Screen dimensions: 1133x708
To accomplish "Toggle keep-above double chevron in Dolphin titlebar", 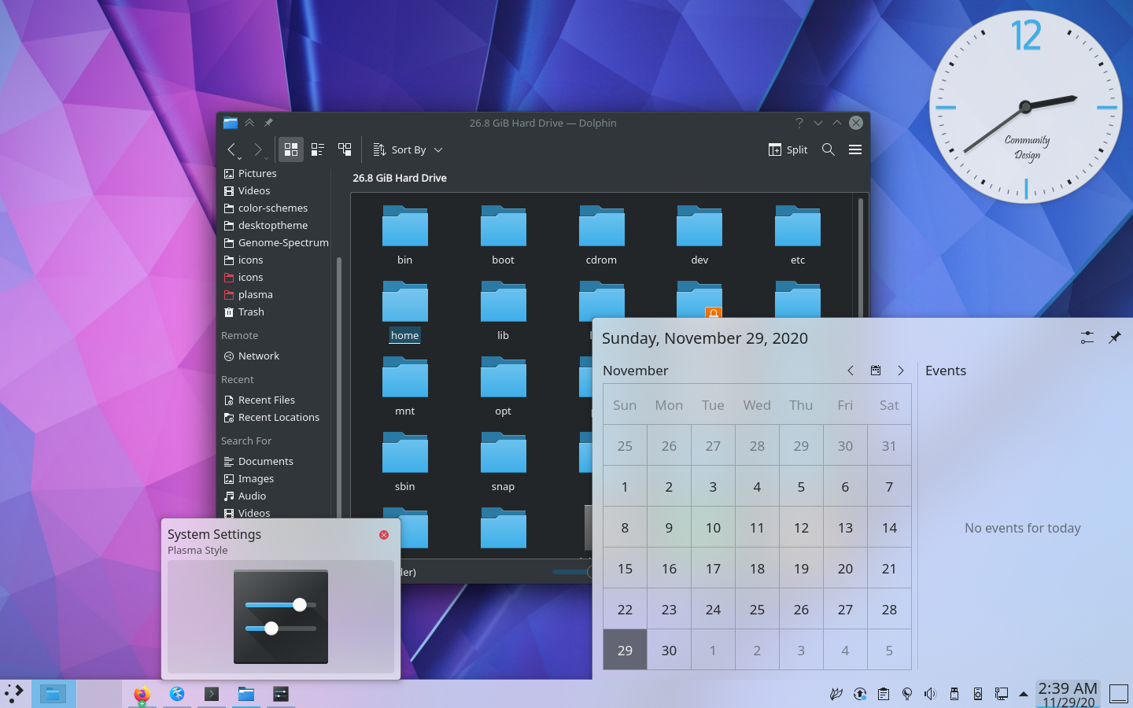I will tap(249, 123).
